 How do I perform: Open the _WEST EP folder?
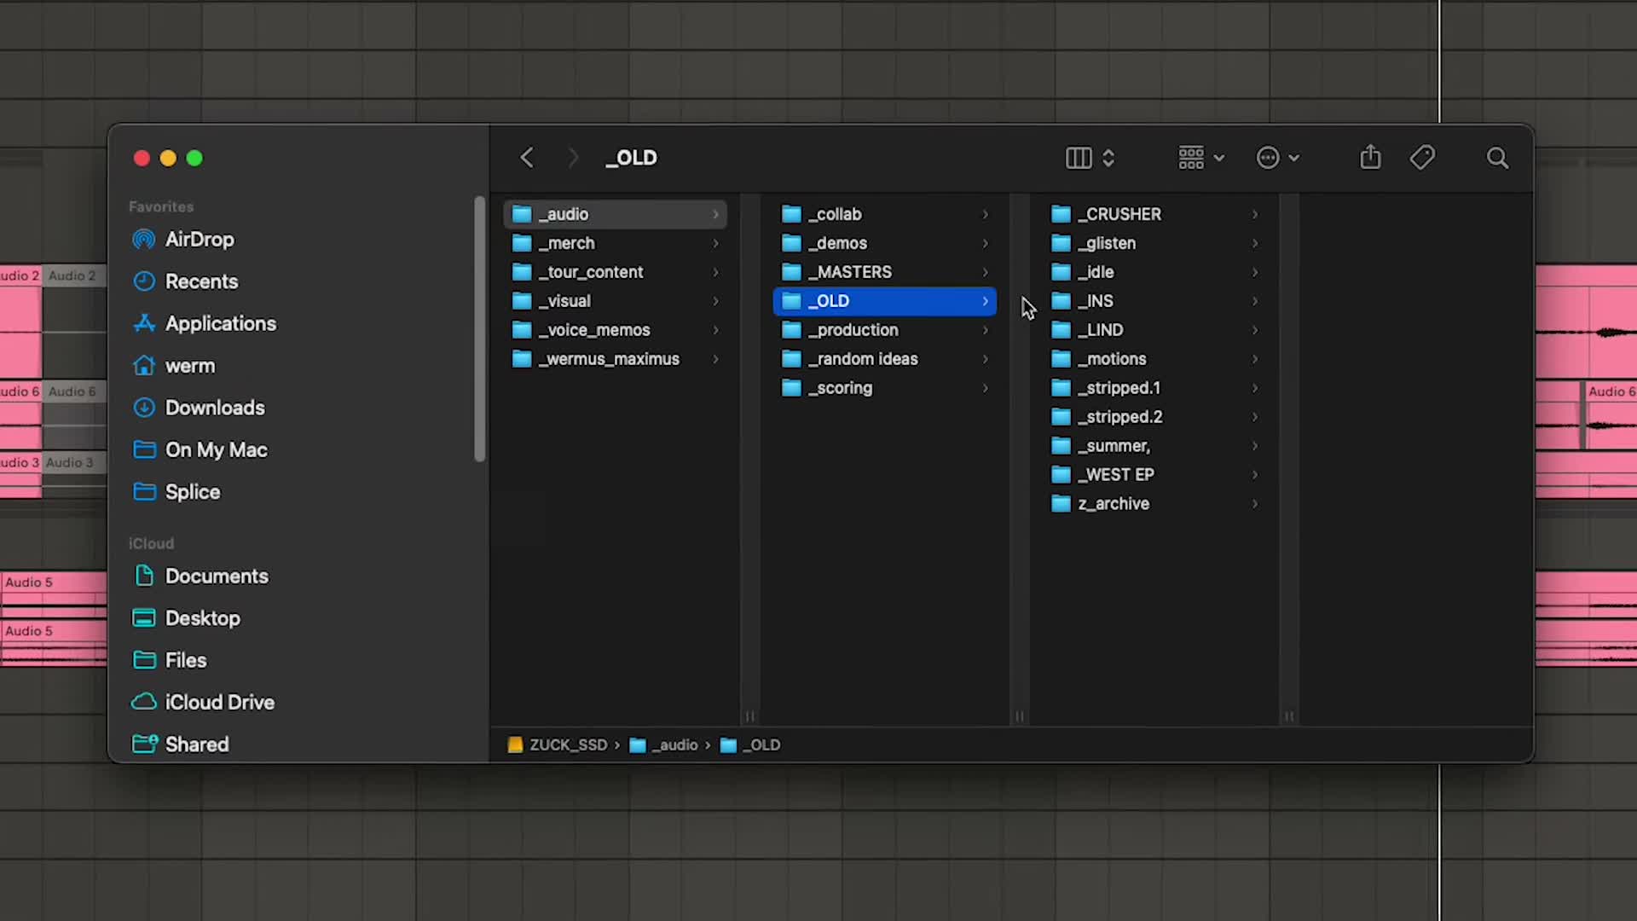pyautogui.click(x=1155, y=475)
